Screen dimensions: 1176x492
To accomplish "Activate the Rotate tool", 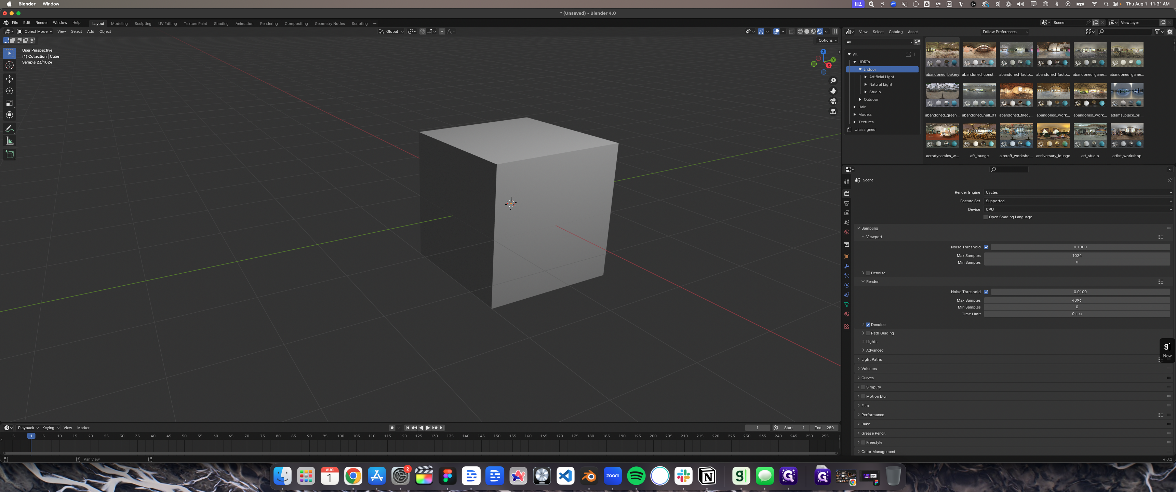I will click(x=10, y=91).
